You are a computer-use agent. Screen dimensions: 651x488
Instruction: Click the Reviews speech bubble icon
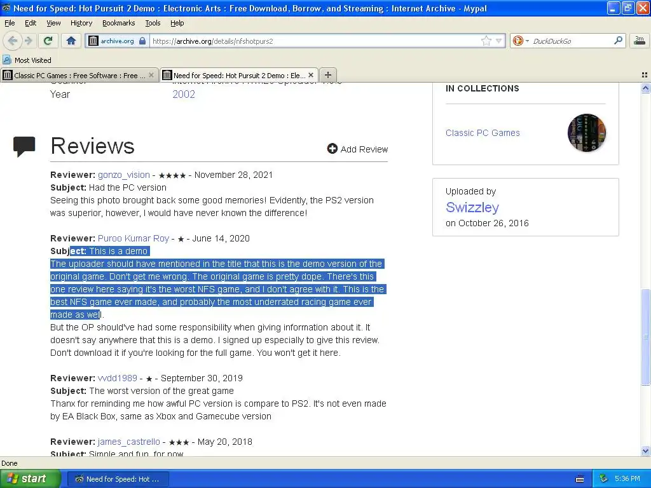[x=24, y=147]
